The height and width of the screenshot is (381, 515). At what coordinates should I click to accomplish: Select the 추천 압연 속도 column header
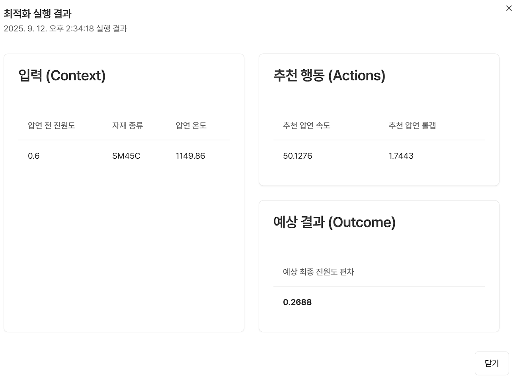coord(306,126)
